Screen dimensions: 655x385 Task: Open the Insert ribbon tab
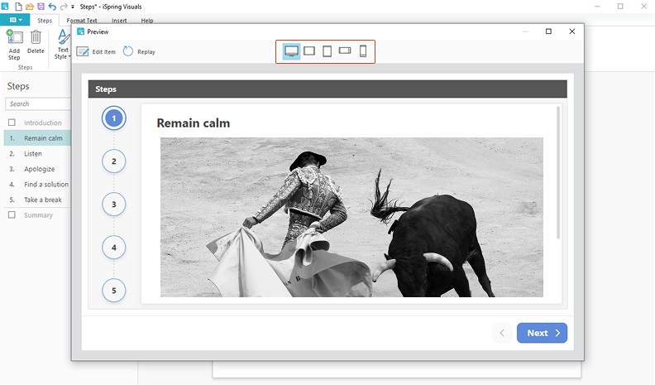point(119,20)
